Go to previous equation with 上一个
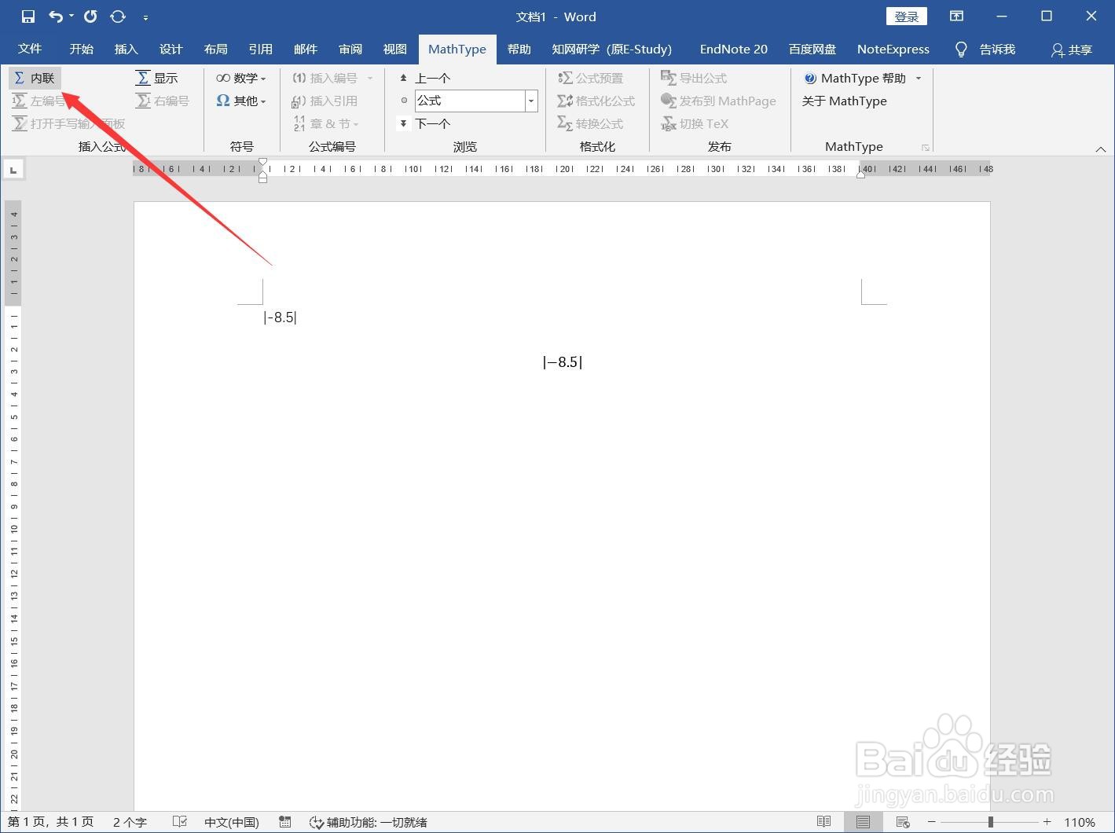This screenshot has width=1115, height=833. [424, 78]
